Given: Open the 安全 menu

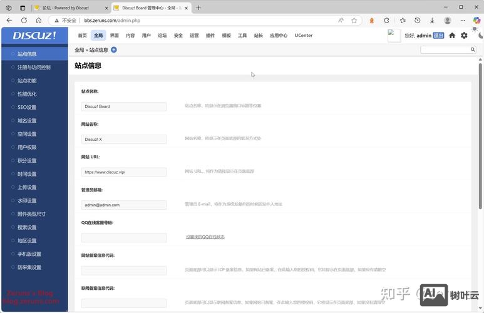Looking at the screenshot, I should click(178, 36).
